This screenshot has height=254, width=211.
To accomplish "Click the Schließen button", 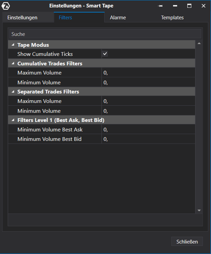I will (187, 241).
